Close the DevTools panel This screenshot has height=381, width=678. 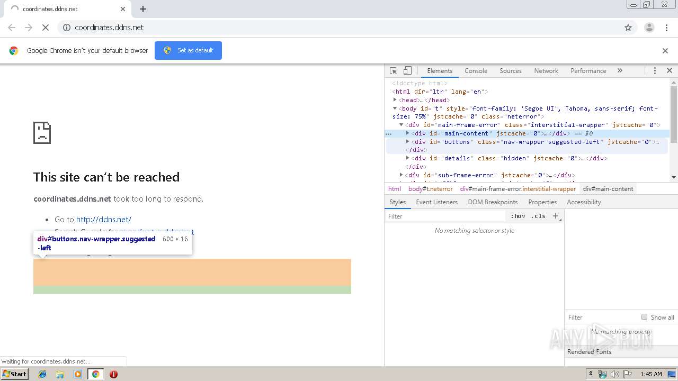coord(670,70)
